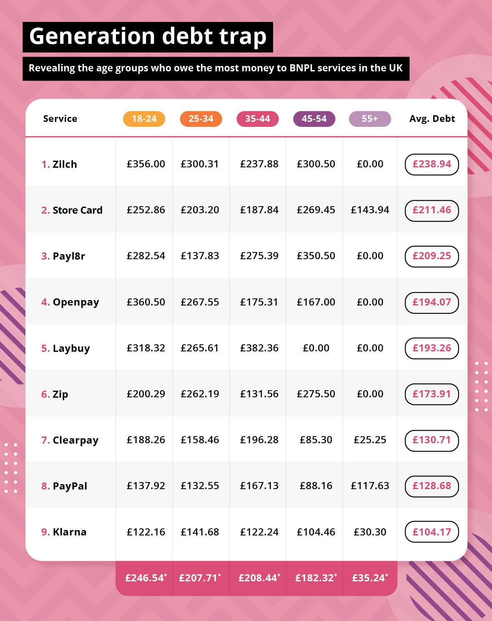492x621 pixels.
Task: Click the 55+ total £35.24 footer cell
Action: [370, 578]
